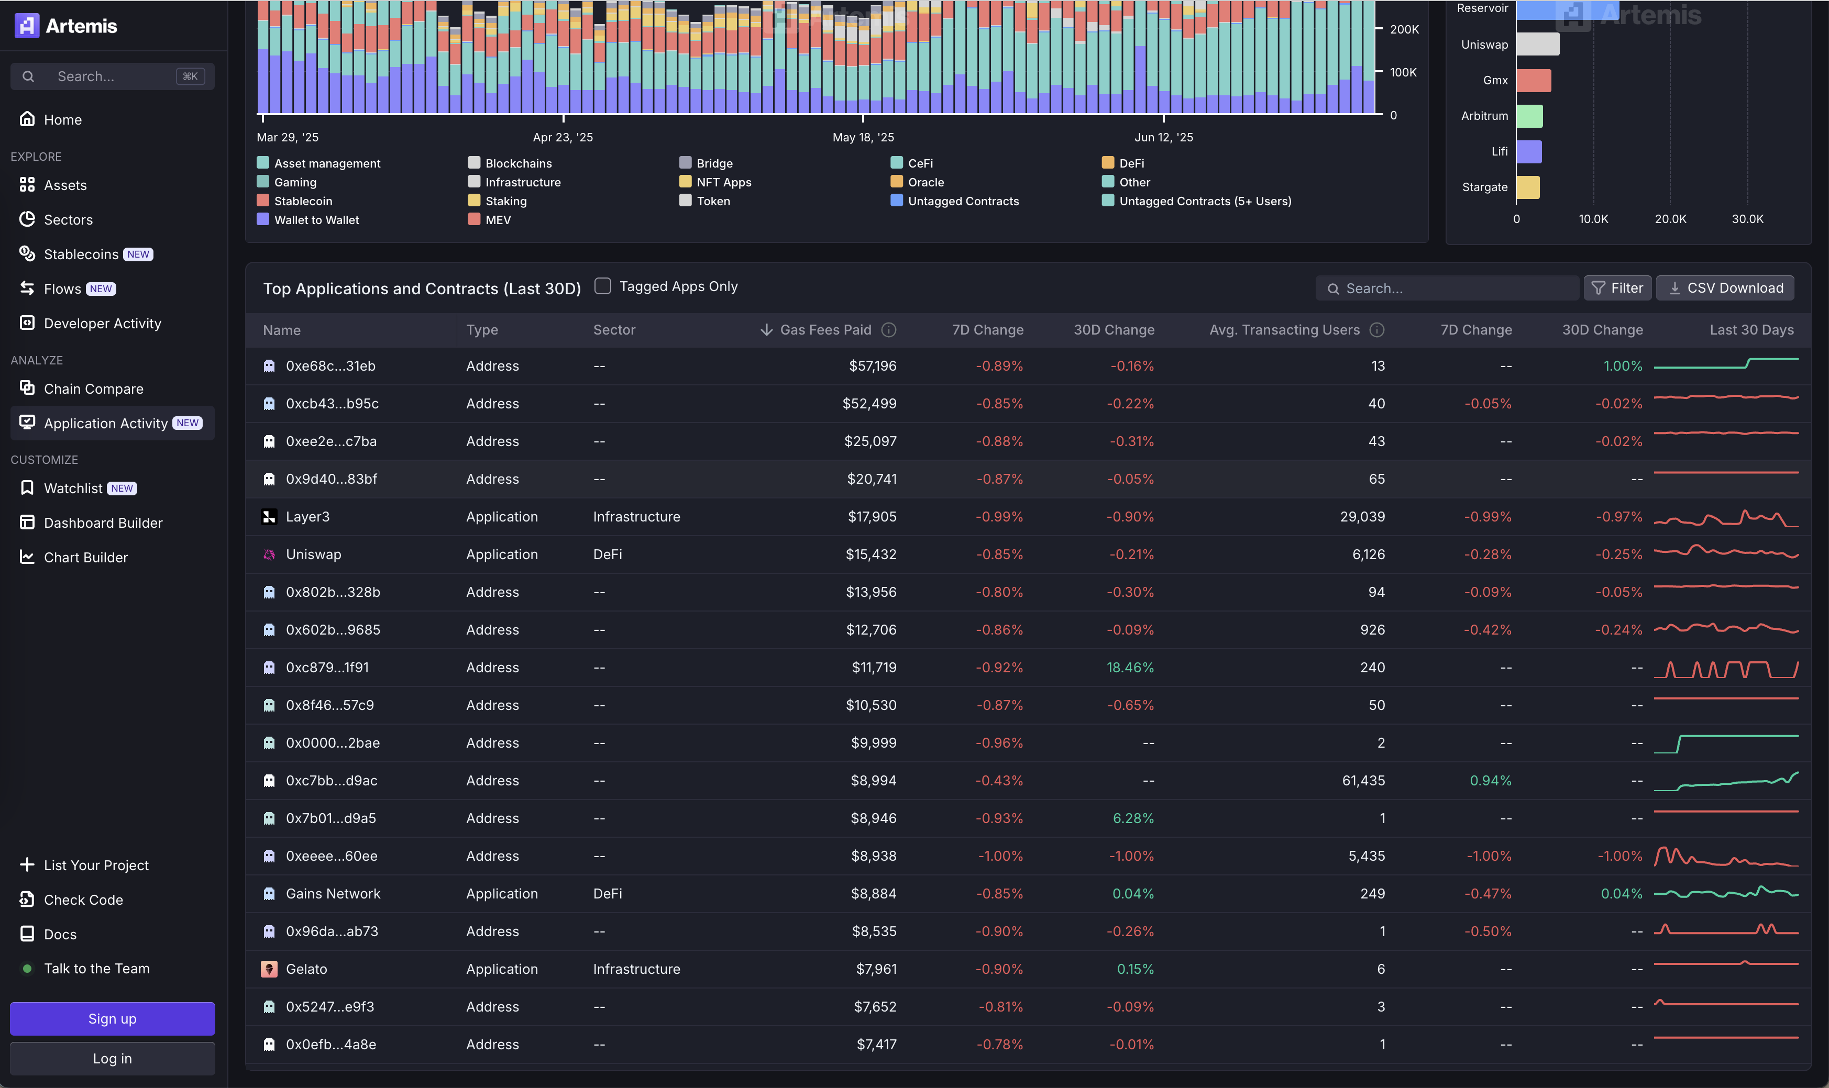Click the Gmx bar in chart
This screenshot has width=1829, height=1088.
1534,80
